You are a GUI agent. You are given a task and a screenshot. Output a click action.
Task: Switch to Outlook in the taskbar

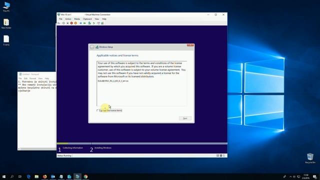[x=53, y=176]
